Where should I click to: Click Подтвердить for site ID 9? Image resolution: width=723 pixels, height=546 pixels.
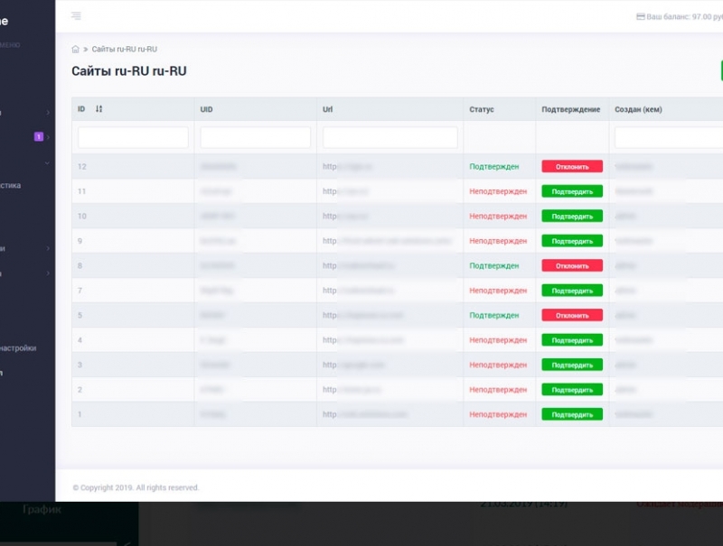[x=572, y=241]
